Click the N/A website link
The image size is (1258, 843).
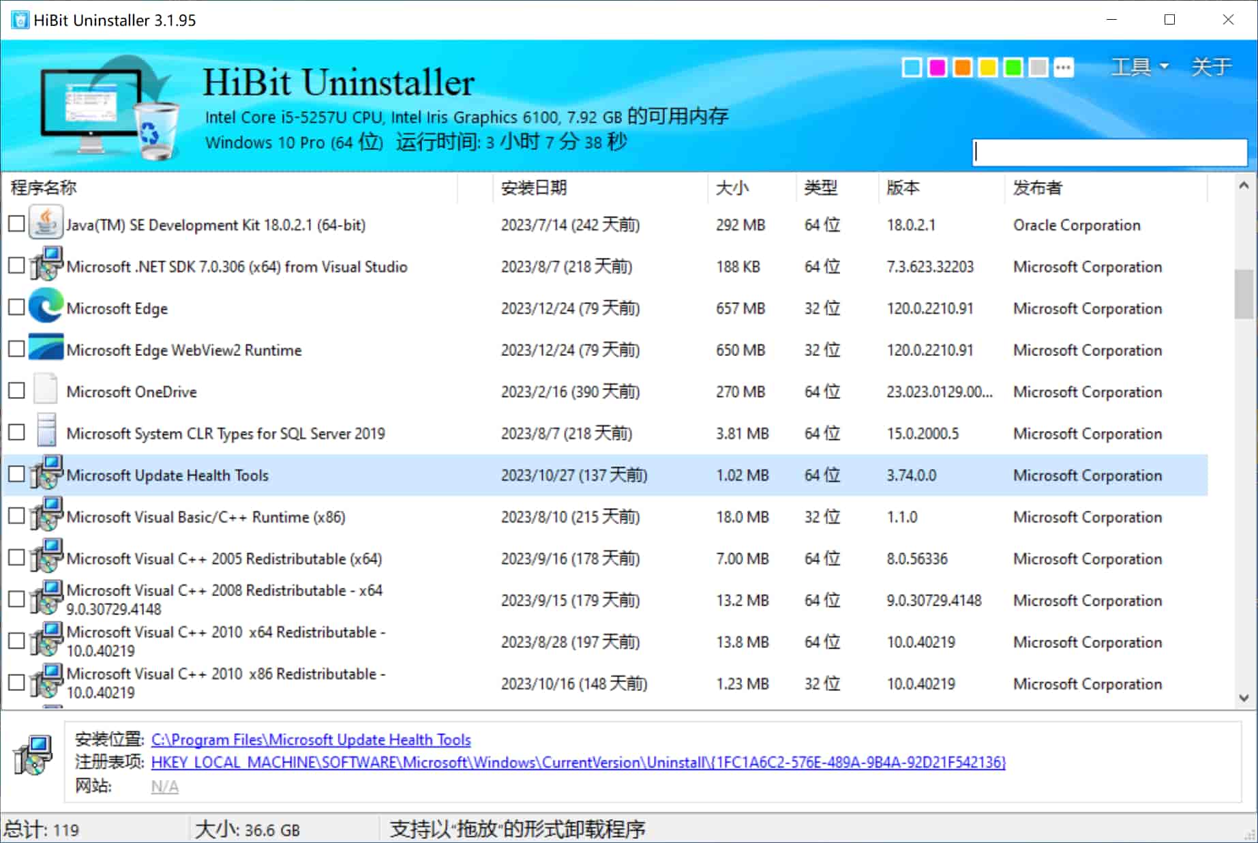[164, 786]
